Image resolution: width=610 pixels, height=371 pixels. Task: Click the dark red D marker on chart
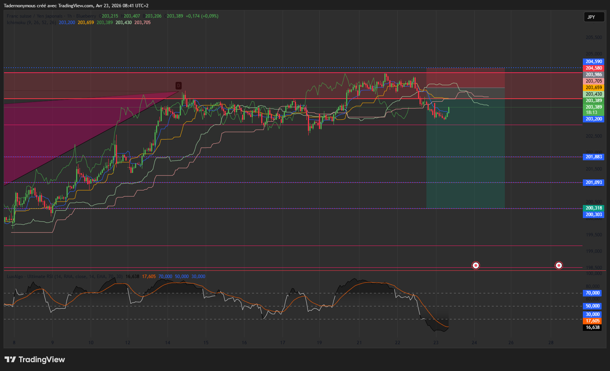click(x=179, y=86)
